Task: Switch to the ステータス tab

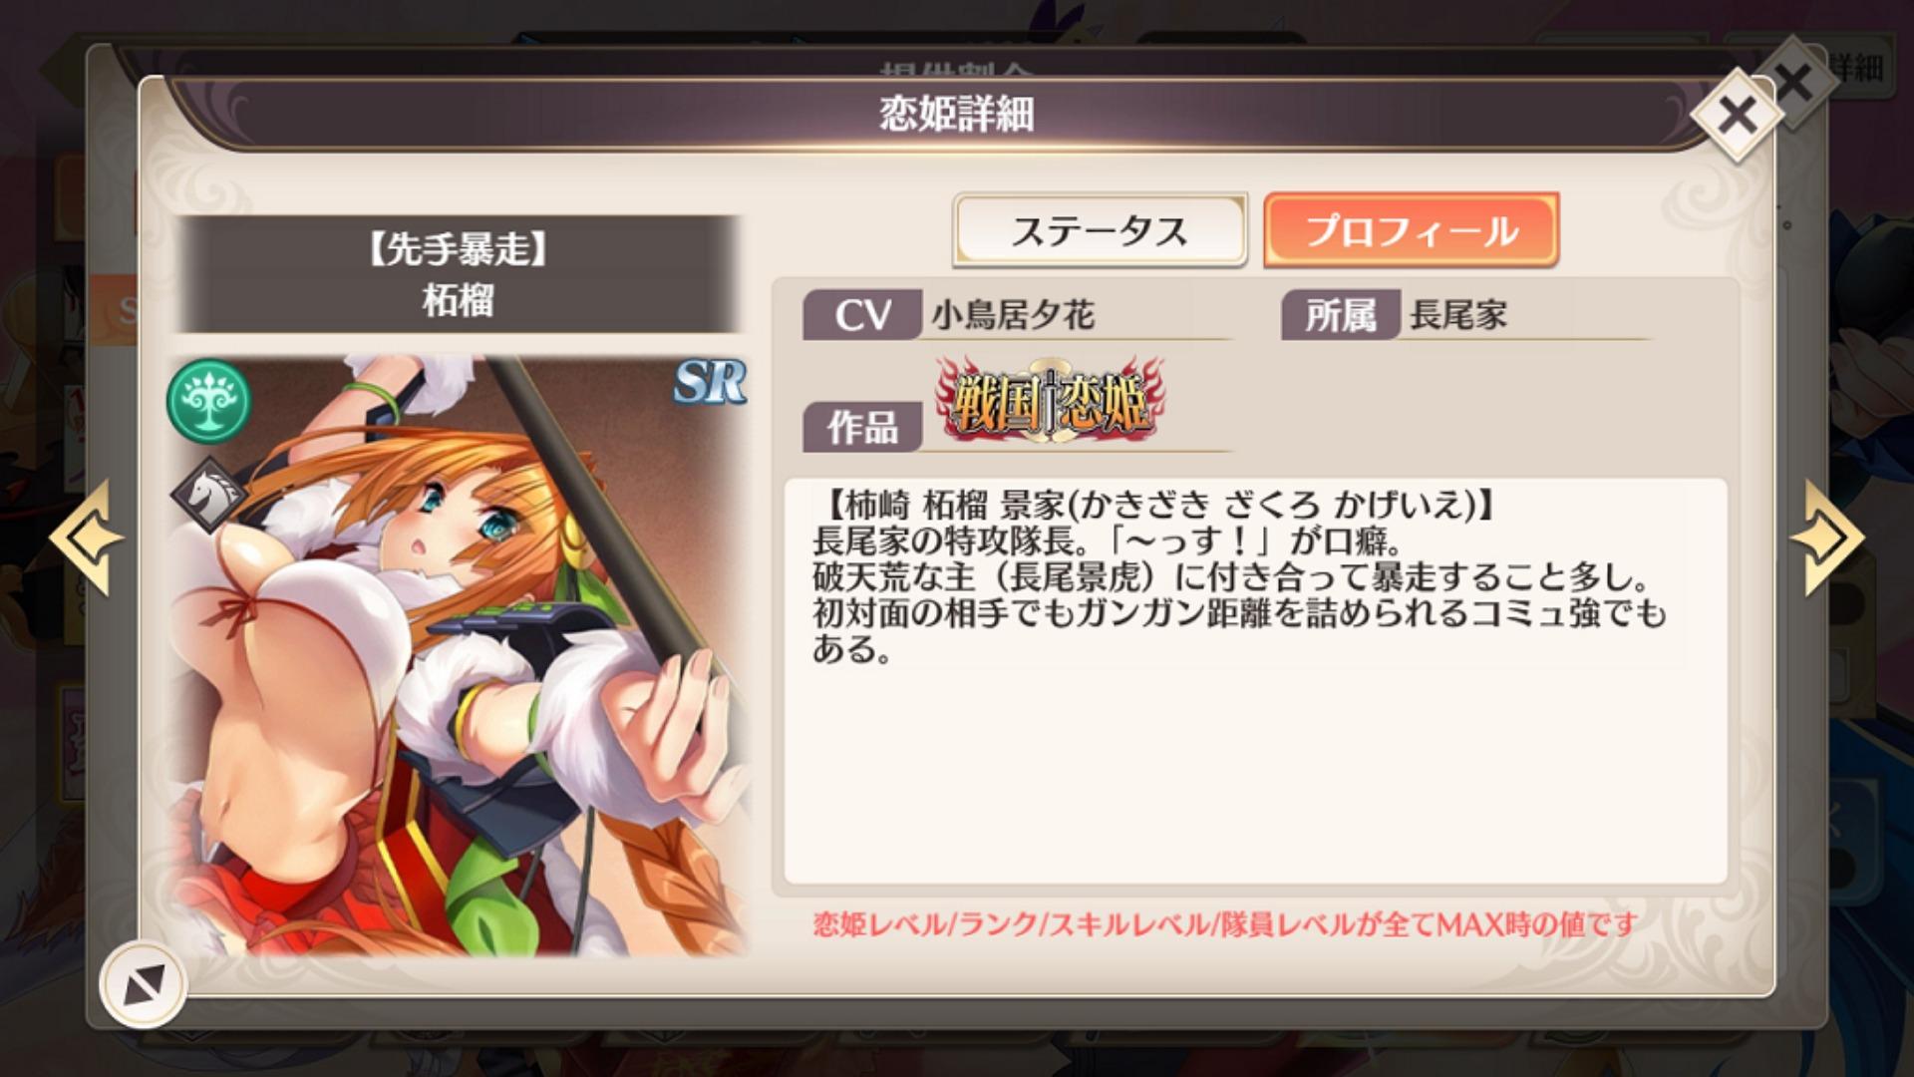Action: (1100, 230)
